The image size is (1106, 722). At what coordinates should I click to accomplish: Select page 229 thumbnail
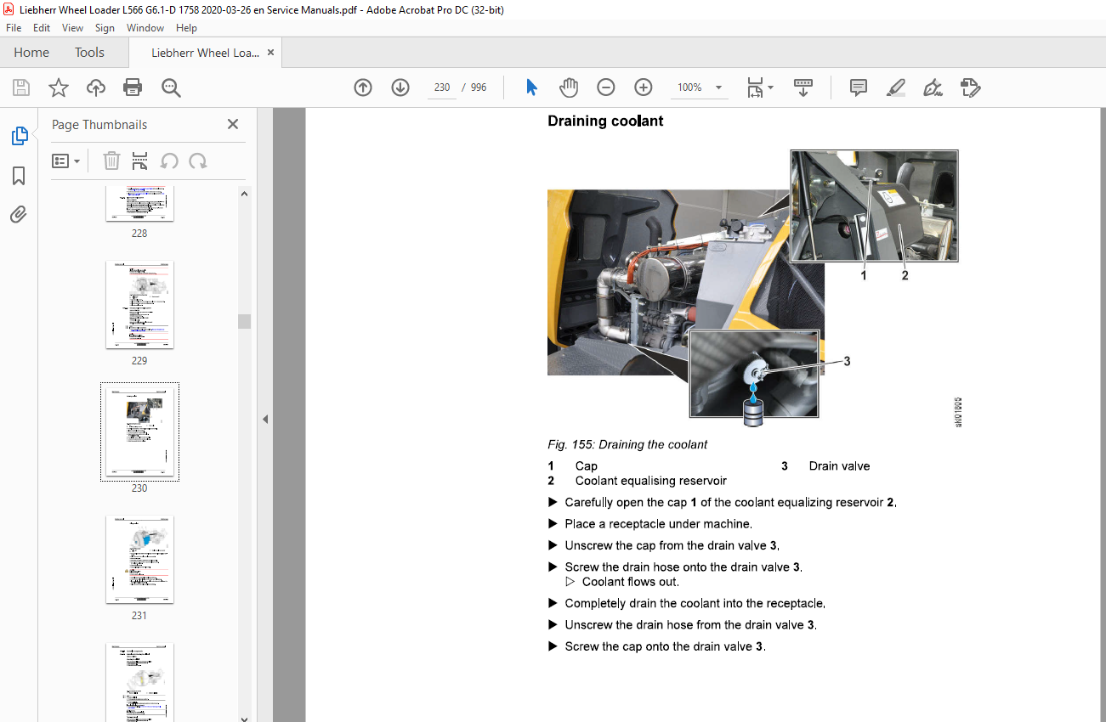coord(139,304)
